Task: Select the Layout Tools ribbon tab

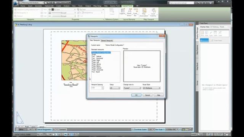Action: (127, 6)
